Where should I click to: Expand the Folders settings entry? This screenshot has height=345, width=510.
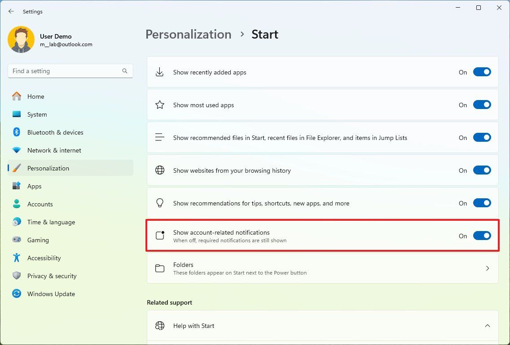[x=488, y=268]
